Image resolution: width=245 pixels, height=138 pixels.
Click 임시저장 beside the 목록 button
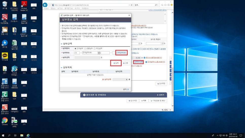(133, 101)
